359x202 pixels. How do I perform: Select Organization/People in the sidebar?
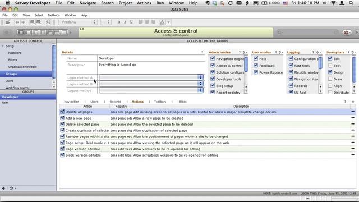click(x=22, y=67)
